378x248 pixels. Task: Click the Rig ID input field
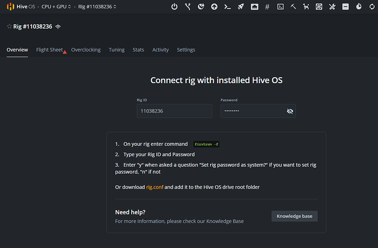point(175,111)
